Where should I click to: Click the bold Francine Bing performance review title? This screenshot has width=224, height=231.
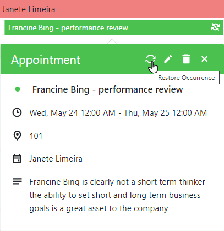pyautogui.click(x=107, y=90)
